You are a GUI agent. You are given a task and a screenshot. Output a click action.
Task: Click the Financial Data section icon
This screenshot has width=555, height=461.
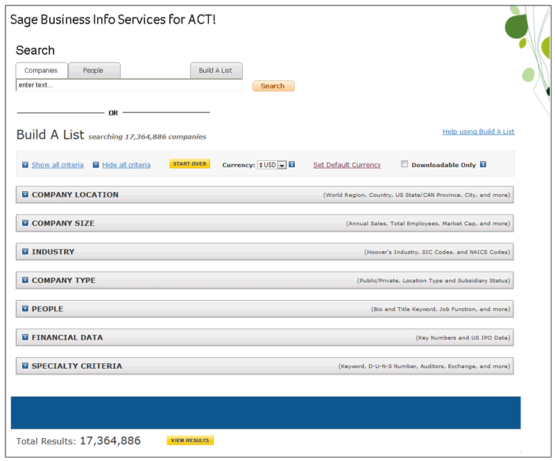tap(26, 338)
